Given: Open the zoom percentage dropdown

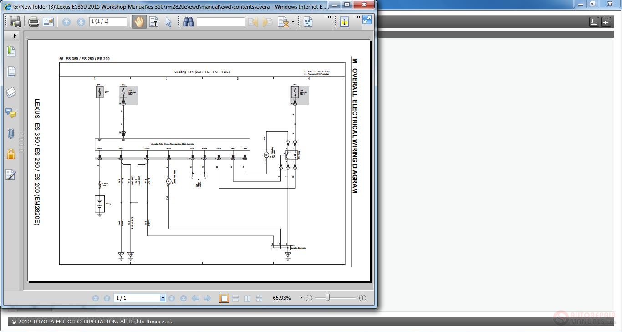Looking at the screenshot, I should click(301, 298).
